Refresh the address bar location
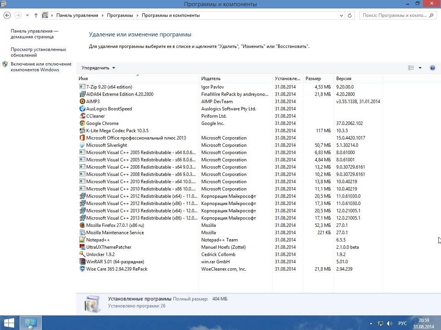Screen dimensions: 441x330 pyautogui.click(x=350, y=15)
